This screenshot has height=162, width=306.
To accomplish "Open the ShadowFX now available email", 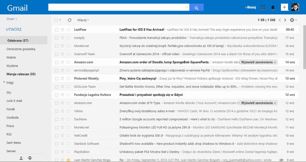I will pos(177,144).
